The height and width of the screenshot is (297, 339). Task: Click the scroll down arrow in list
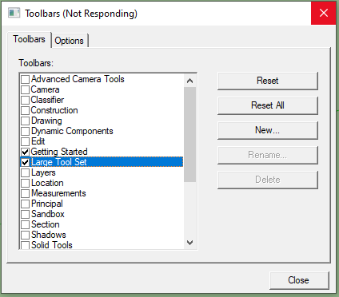189,243
